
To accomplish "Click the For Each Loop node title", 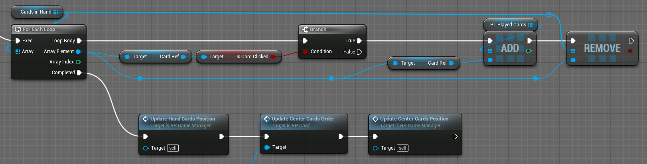I will 39,30.
